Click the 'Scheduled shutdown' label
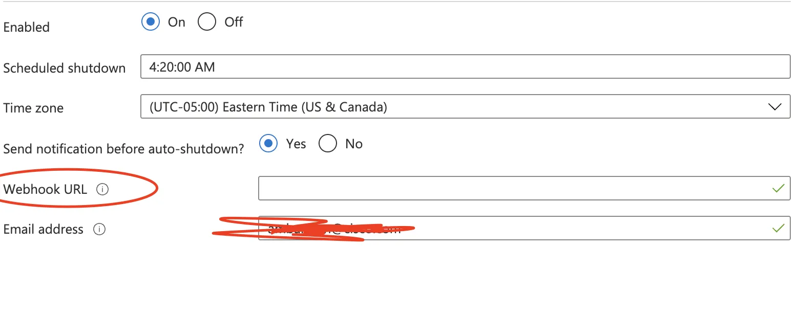 pyautogui.click(x=64, y=68)
